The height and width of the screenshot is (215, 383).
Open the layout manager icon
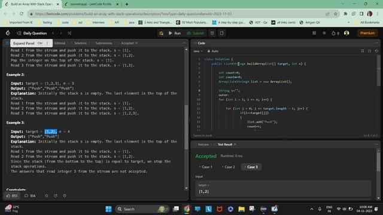pos(314,33)
